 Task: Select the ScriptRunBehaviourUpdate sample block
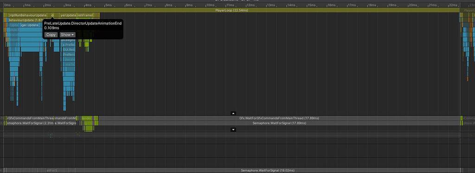(x=26, y=15)
